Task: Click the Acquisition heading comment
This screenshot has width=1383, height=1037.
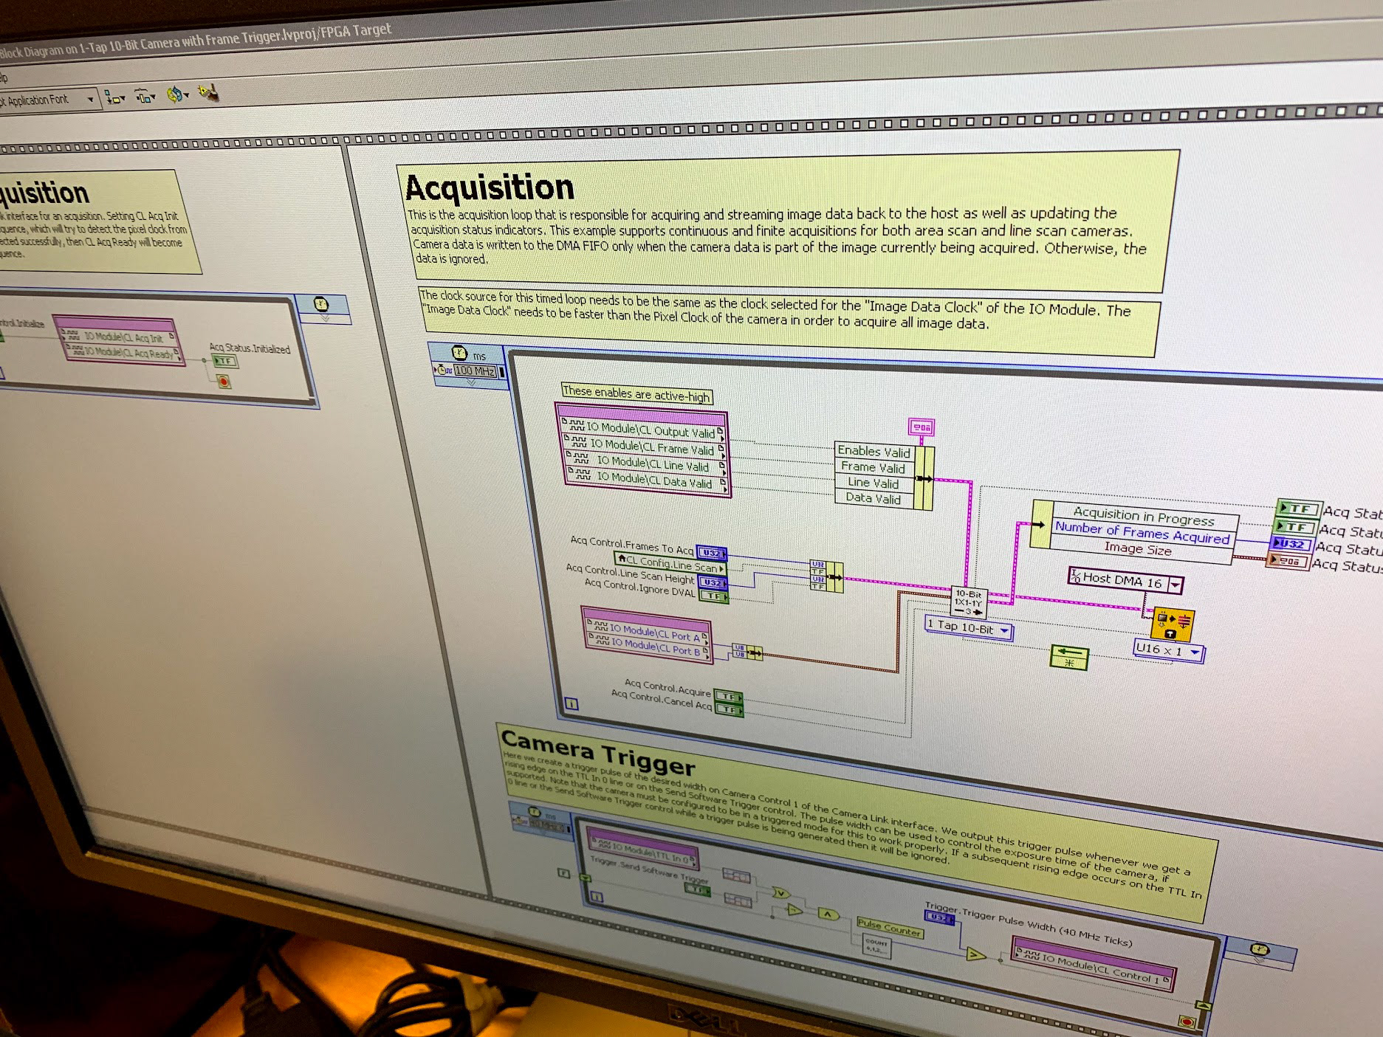Action: tap(490, 187)
